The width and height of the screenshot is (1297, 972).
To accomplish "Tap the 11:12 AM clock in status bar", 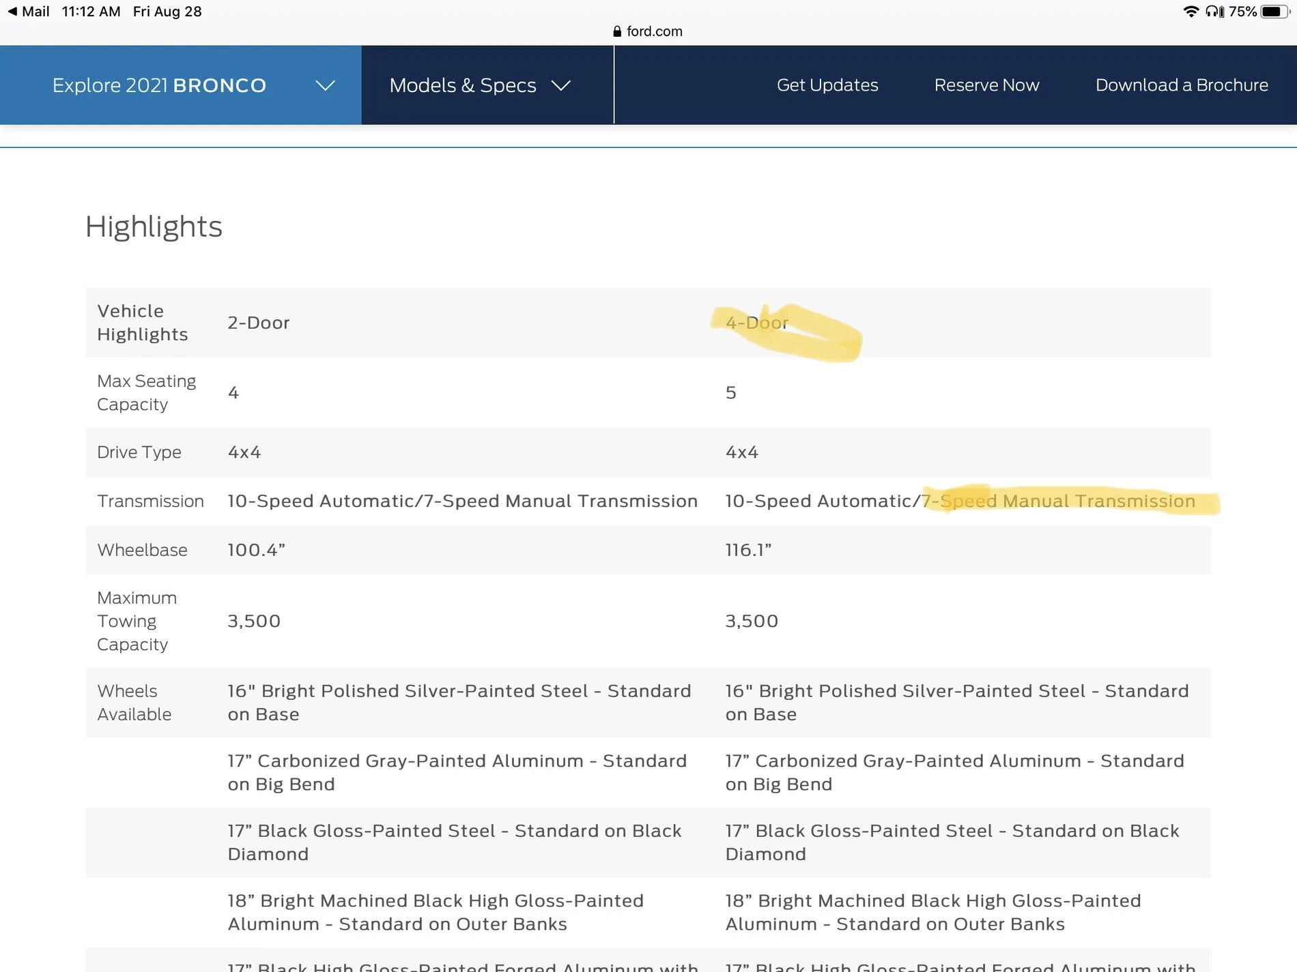I will point(91,12).
